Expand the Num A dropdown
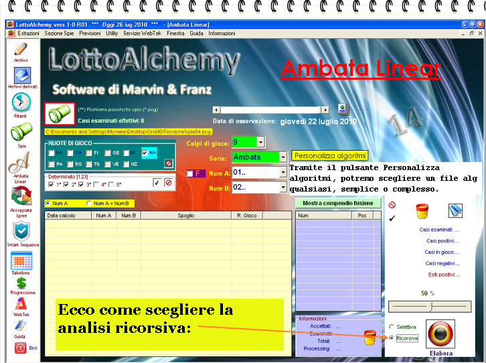 [x=283, y=172]
